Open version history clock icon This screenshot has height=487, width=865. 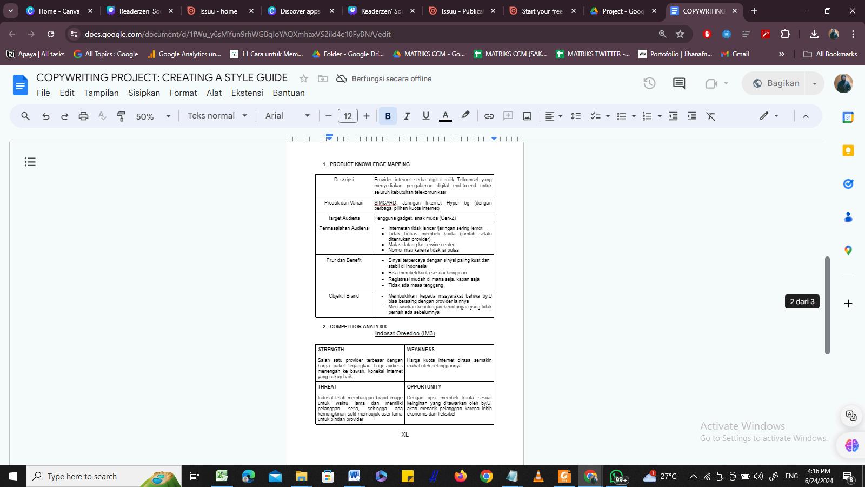[649, 83]
